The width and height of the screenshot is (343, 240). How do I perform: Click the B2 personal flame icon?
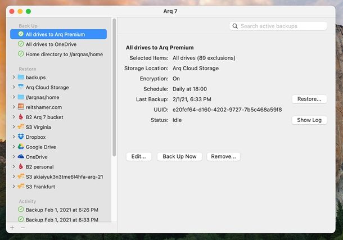[21, 166]
